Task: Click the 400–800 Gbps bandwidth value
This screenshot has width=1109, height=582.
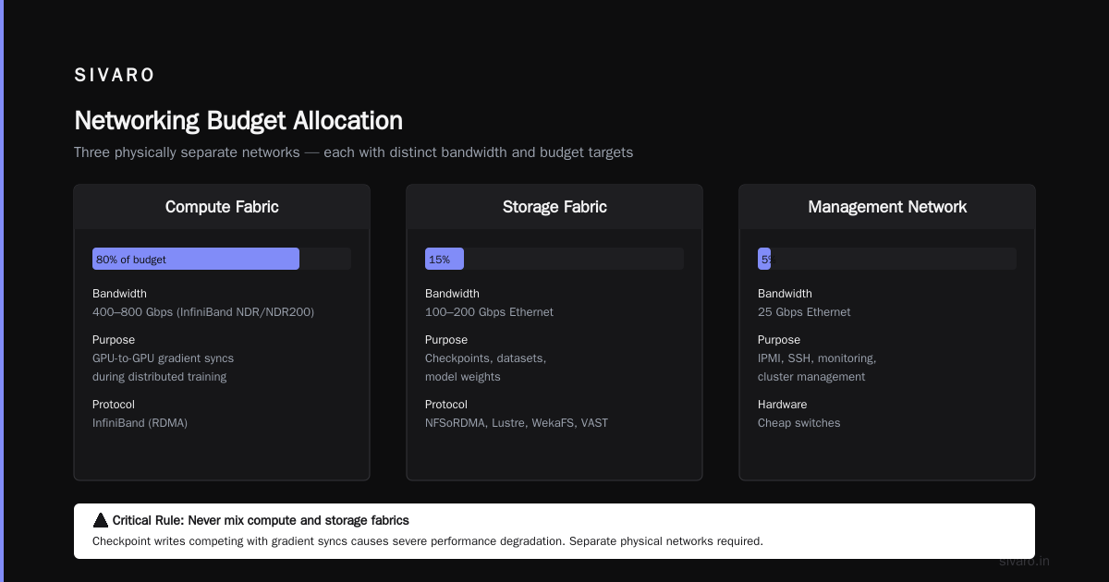Action: pos(203,312)
